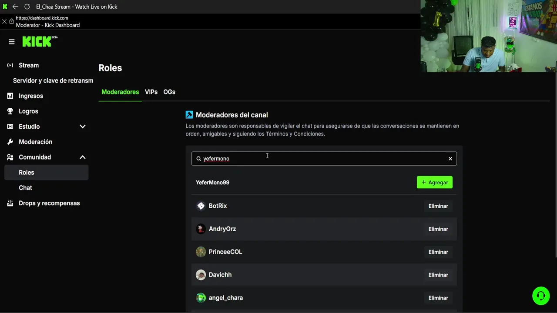Click Davichh avatar
Viewport: 557px width, 313px height.
201,275
